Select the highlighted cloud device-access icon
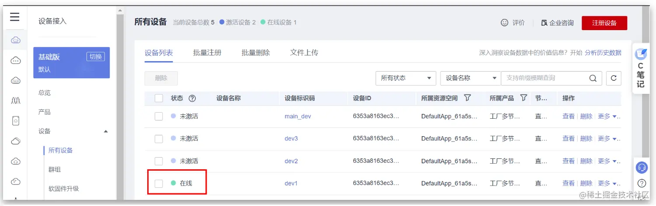This screenshot has width=656, height=206. 16,41
